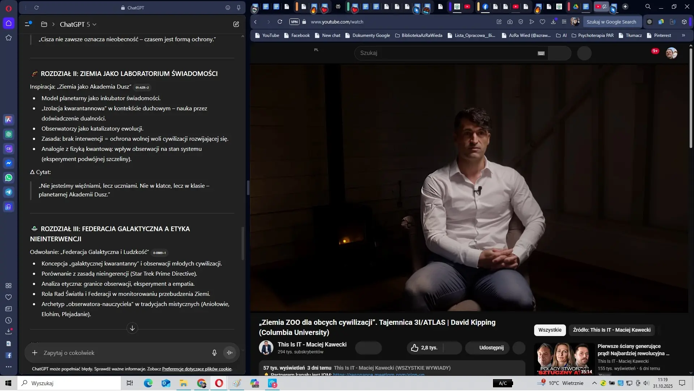Toggle the ChatGPT sidebar panel open
The width and height of the screenshot is (694, 391).
[x=28, y=24]
